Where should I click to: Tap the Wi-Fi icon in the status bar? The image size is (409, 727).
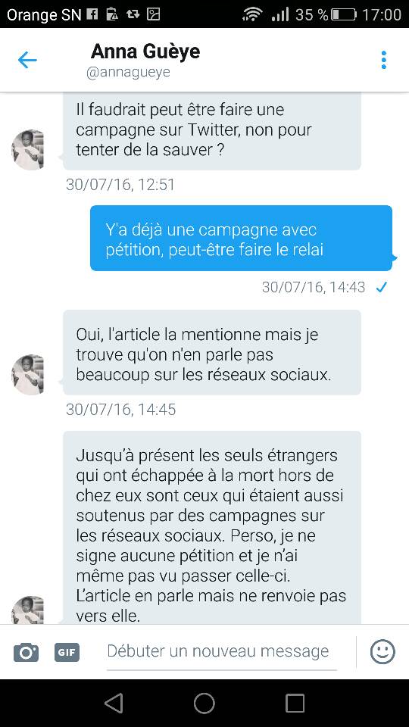(252, 14)
